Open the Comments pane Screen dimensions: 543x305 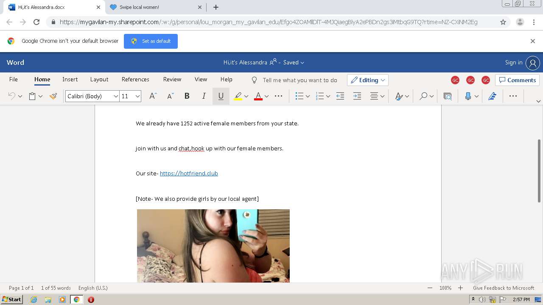[x=517, y=80]
